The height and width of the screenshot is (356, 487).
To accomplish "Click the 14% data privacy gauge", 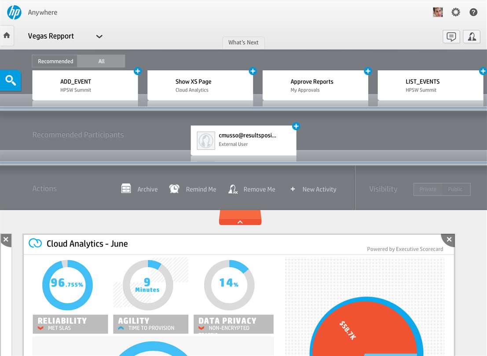I will (229, 285).
